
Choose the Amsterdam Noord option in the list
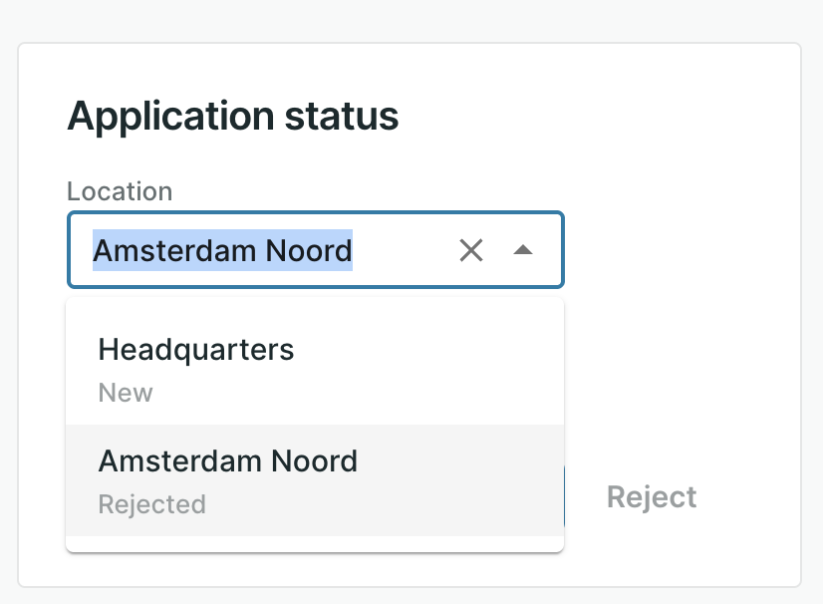227,461
